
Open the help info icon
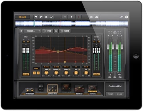[126, 17]
